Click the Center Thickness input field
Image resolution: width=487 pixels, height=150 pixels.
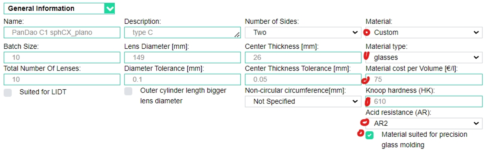click(x=303, y=57)
